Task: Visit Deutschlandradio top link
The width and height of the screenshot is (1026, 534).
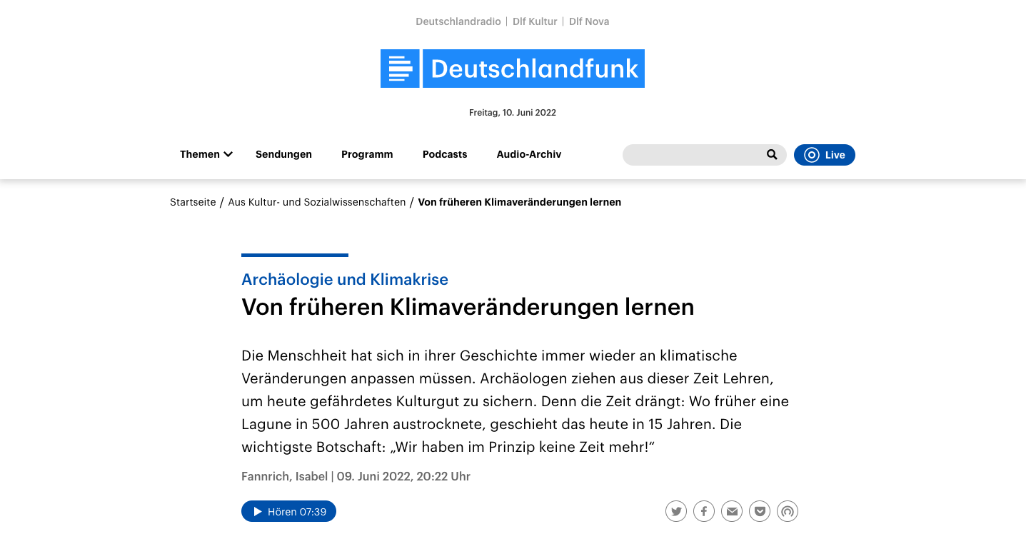Action: (458, 21)
